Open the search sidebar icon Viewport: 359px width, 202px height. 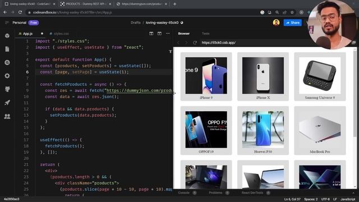click(x=7, y=62)
